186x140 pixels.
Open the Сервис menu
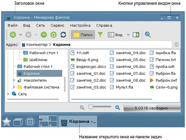(x=57, y=25)
